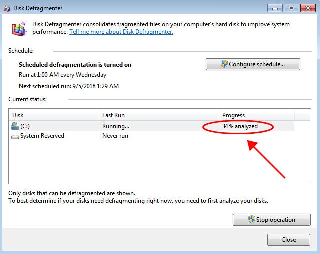The width and height of the screenshot is (320, 254).
Task: Click the Running... status cell
Action: pyautogui.click(x=116, y=126)
